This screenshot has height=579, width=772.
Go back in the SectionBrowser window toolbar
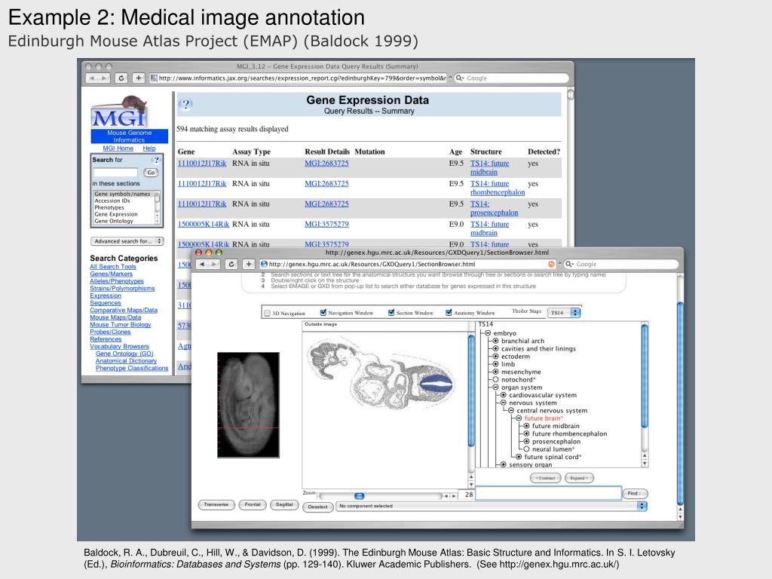click(202, 265)
